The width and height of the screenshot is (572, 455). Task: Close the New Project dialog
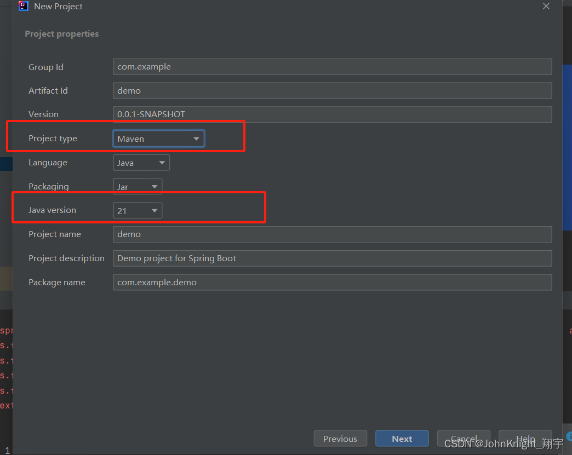(546, 6)
